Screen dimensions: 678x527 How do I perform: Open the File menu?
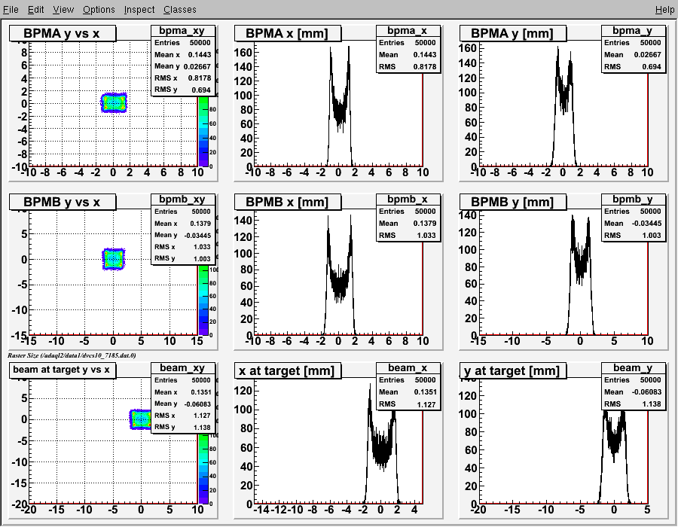tap(11, 10)
